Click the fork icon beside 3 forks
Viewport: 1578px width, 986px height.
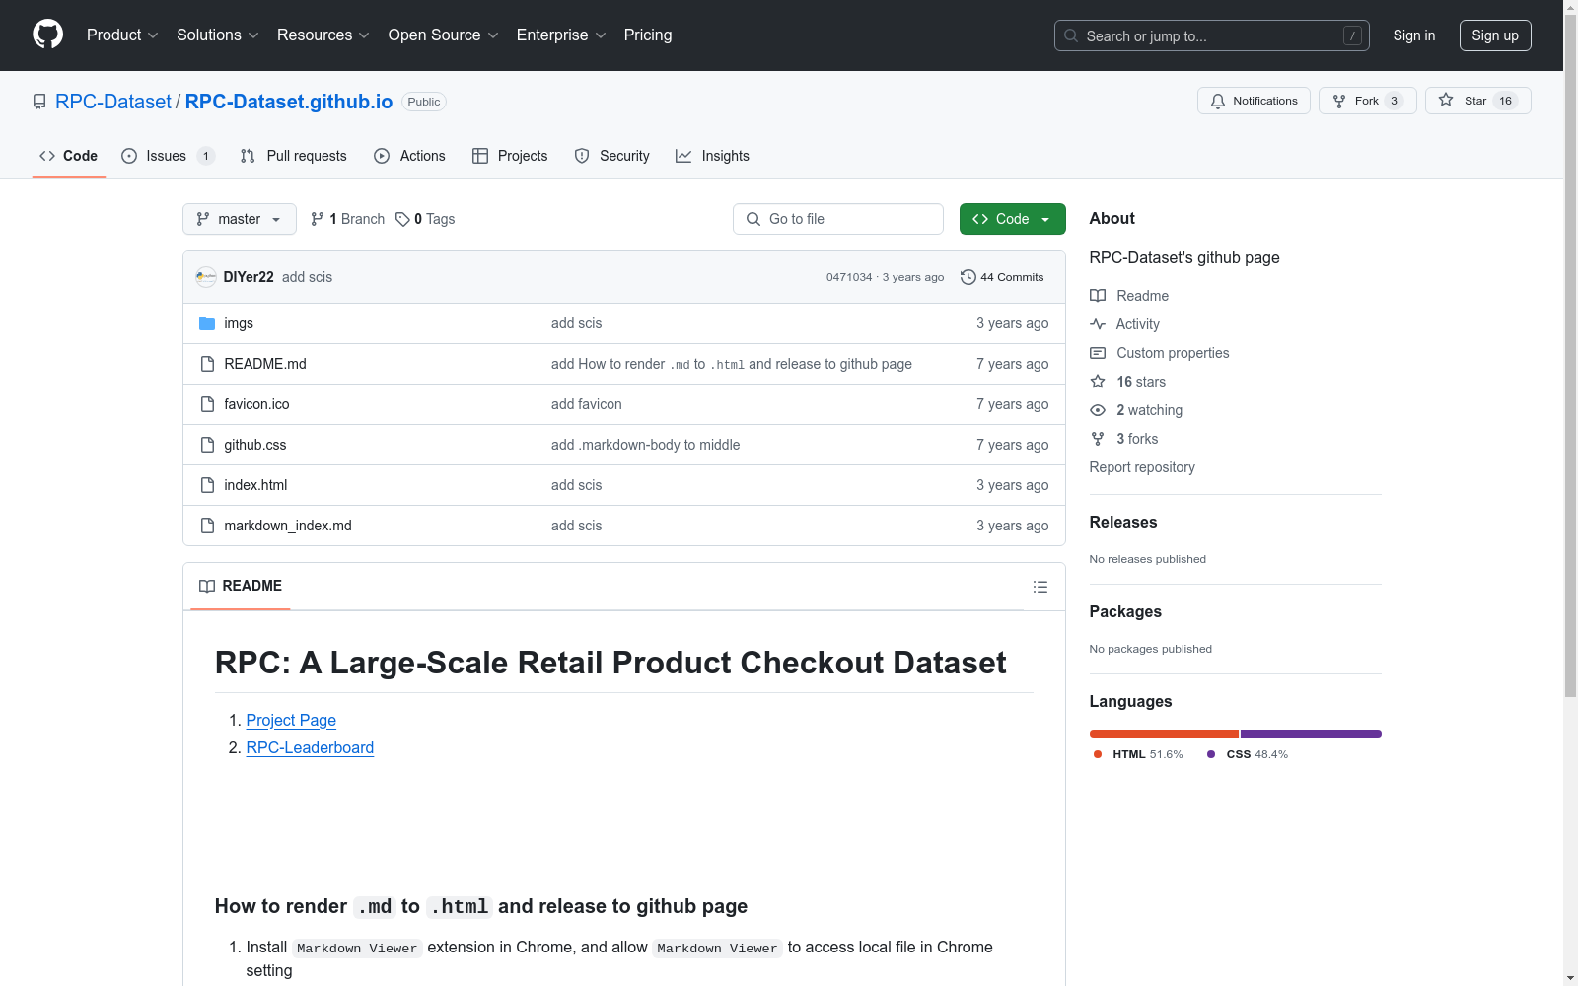[x=1098, y=439]
